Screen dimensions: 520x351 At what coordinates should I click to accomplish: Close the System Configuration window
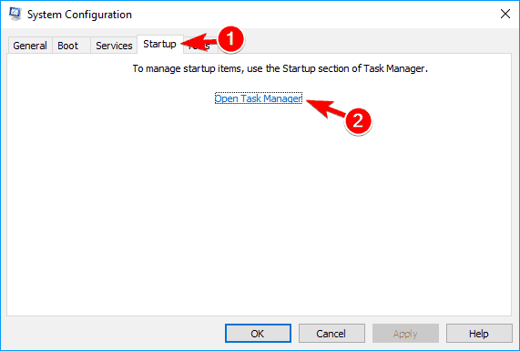tap(505, 14)
